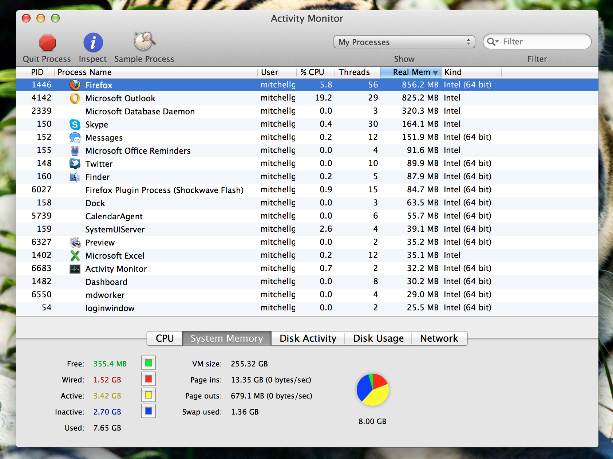The height and width of the screenshot is (459, 613).
Task: Click the Page ins 13.35 GB value
Action: [271, 380]
